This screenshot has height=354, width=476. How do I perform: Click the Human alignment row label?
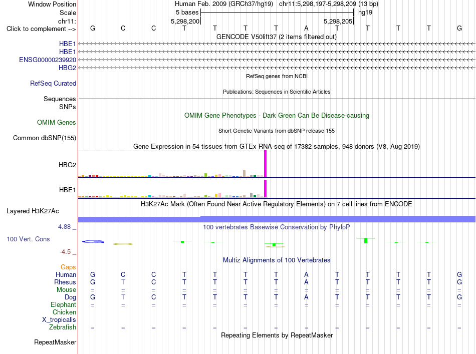tap(66, 274)
